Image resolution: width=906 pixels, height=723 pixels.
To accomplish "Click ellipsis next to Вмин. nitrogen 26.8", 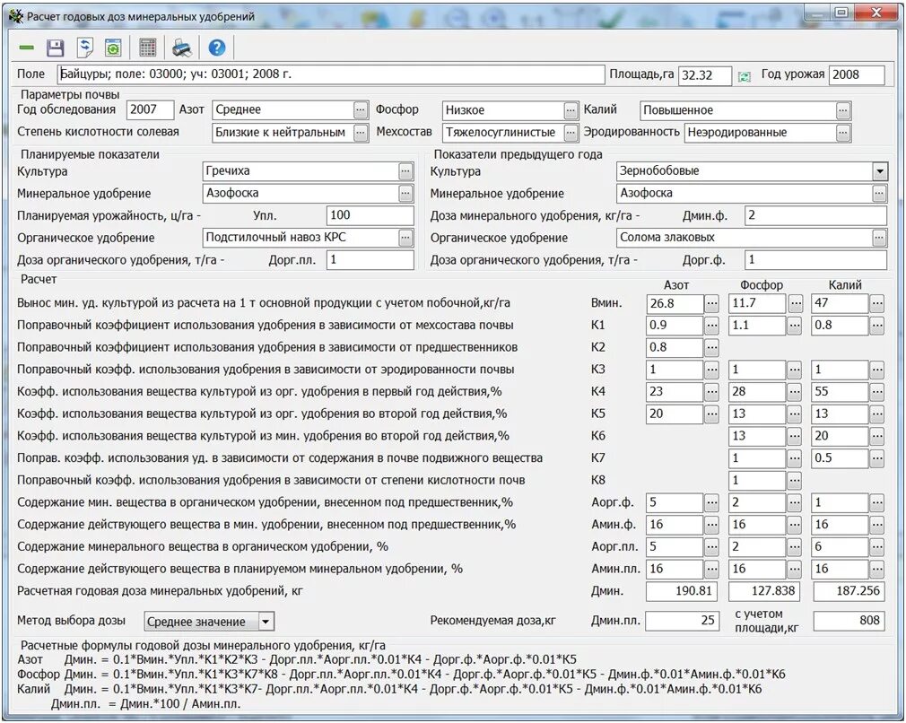I will (712, 303).
